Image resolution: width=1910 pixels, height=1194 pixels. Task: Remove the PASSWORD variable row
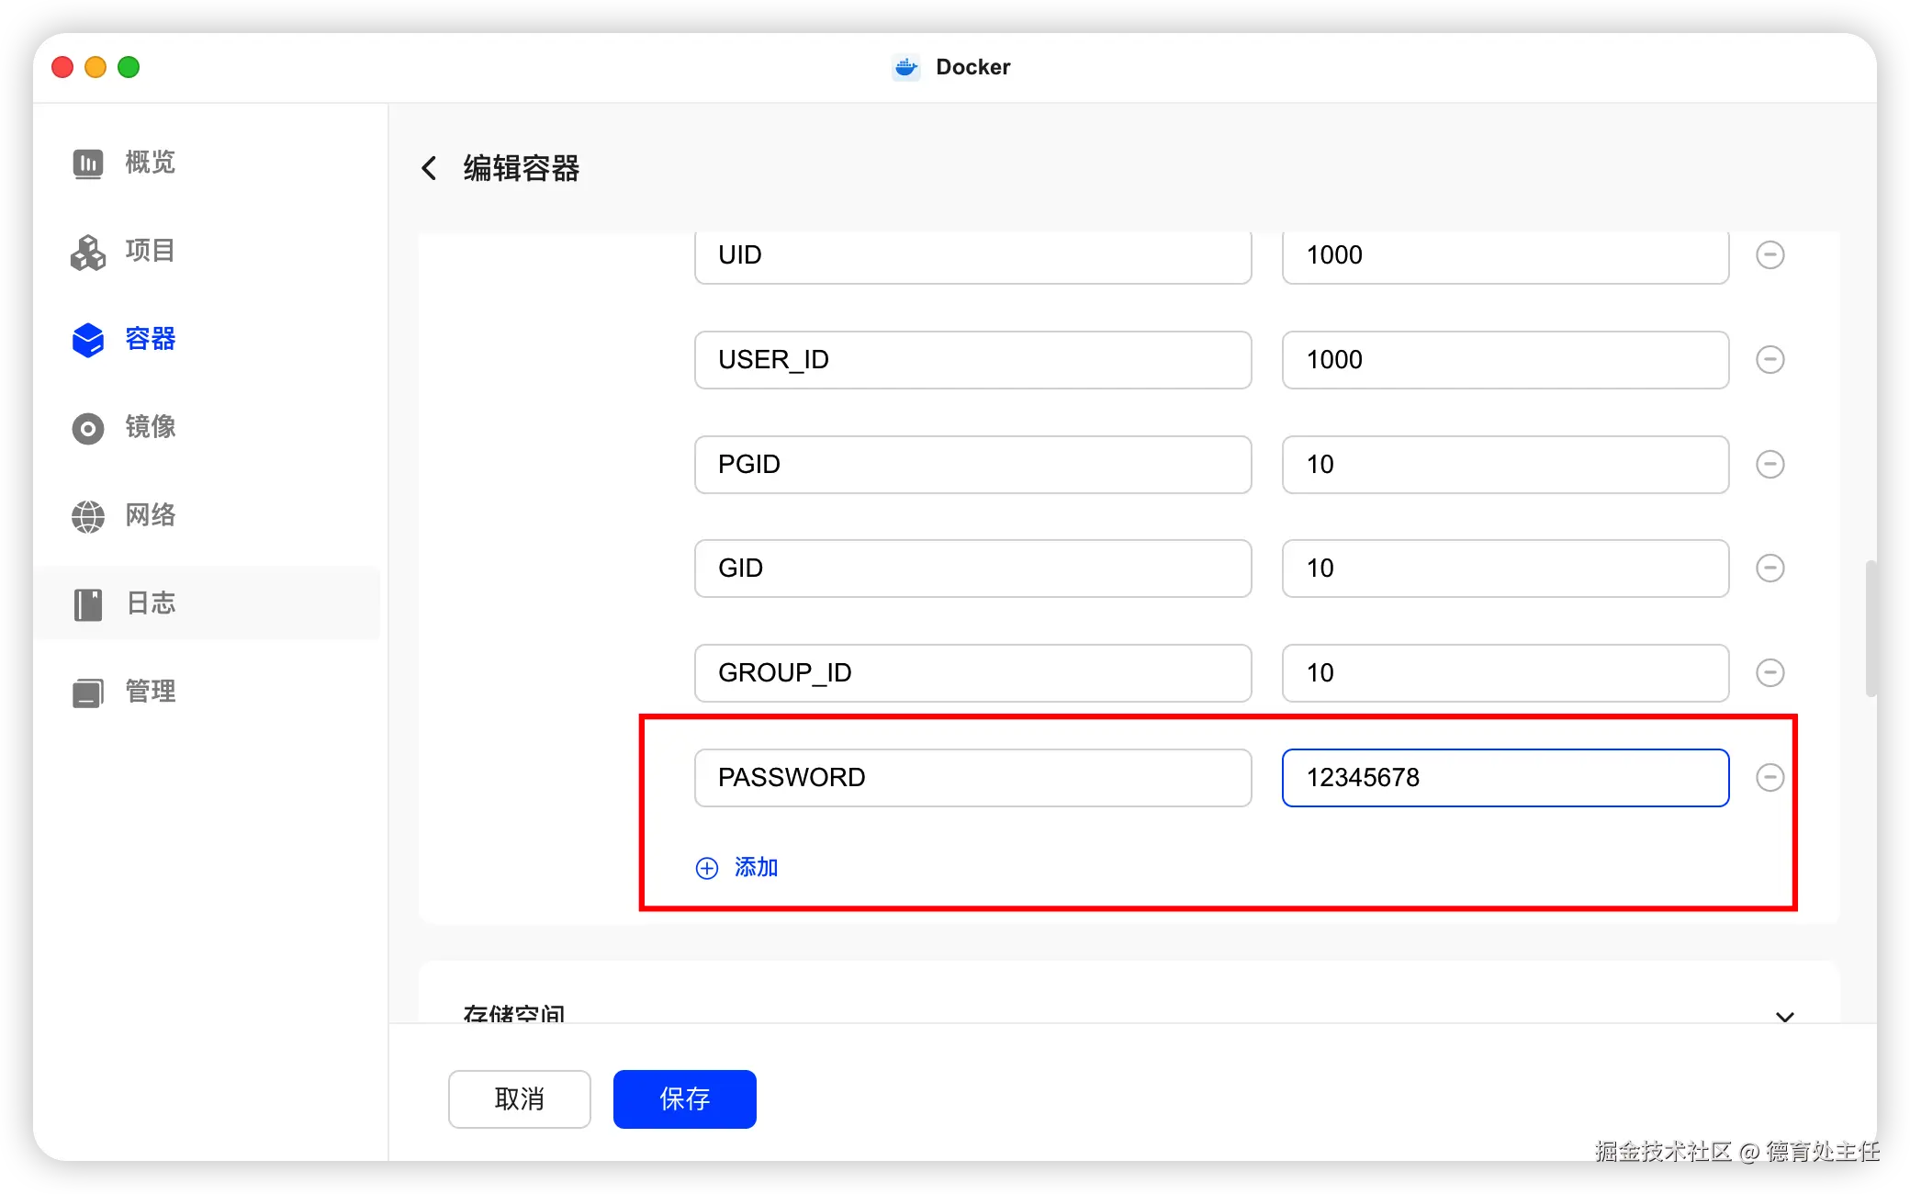[1770, 778]
